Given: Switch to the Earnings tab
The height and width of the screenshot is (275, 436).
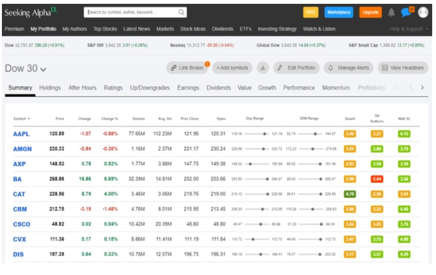Looking at the screenshot, I should click(x=188, y=88).
